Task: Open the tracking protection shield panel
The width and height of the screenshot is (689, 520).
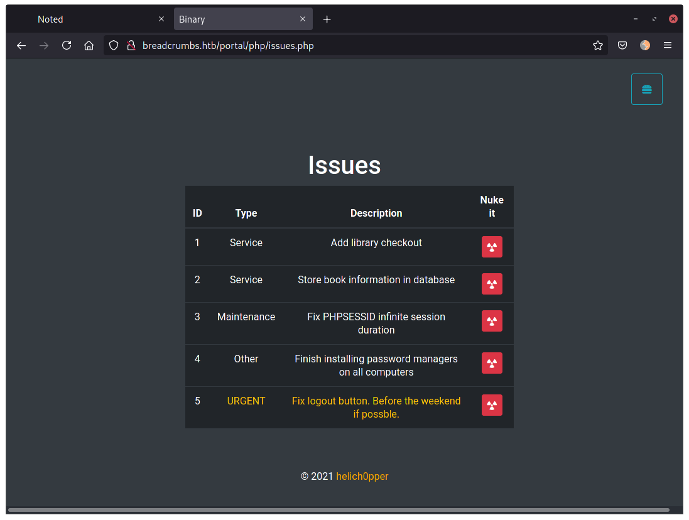Action: point(113,45)
